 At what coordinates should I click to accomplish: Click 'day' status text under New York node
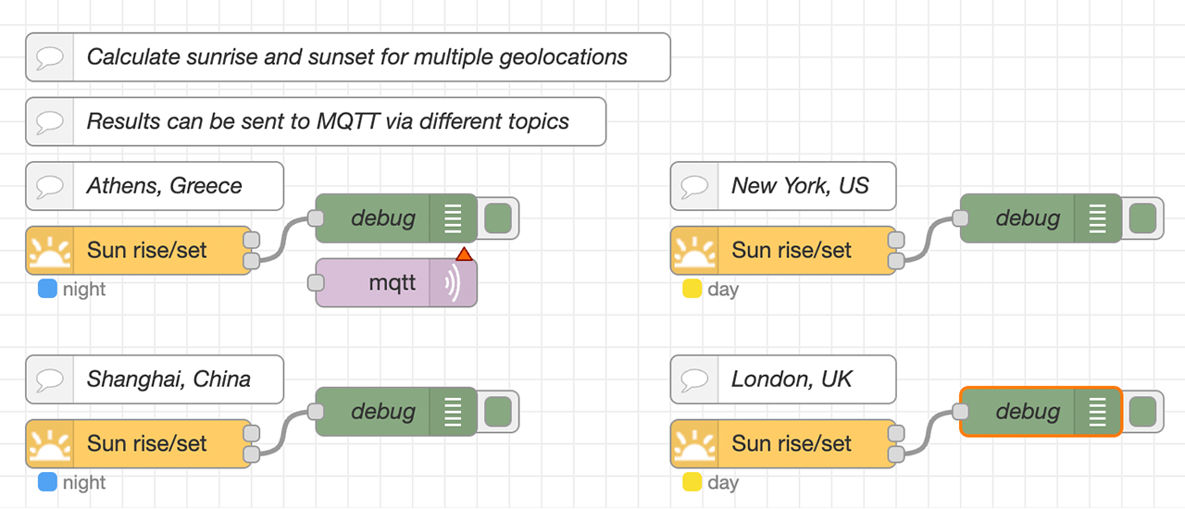point(723,290)
